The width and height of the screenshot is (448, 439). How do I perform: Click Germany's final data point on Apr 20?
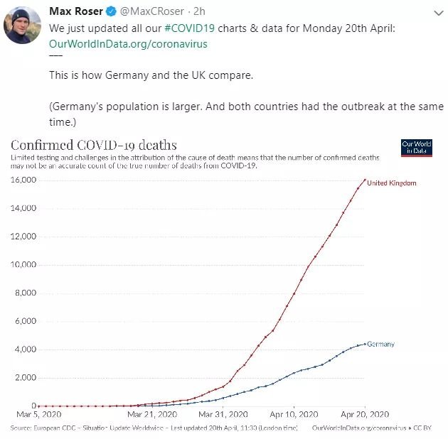[365, 344]
